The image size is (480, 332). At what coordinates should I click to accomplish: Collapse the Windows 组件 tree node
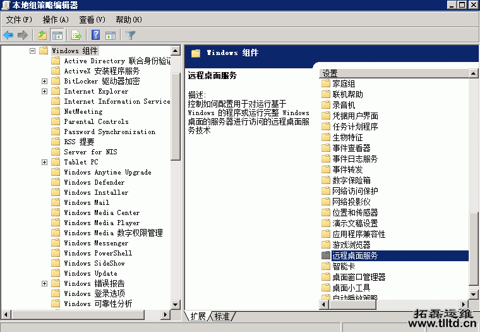(32, 51)
